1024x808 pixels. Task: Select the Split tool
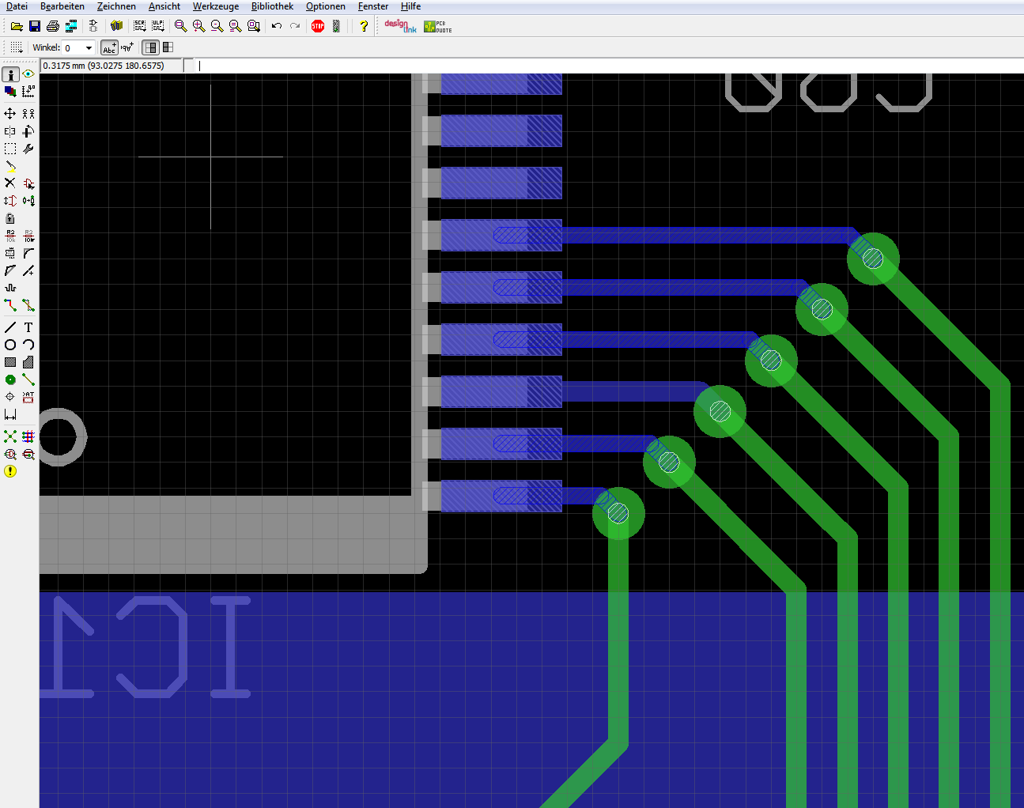pyautogui.click(x=10, y=270)
